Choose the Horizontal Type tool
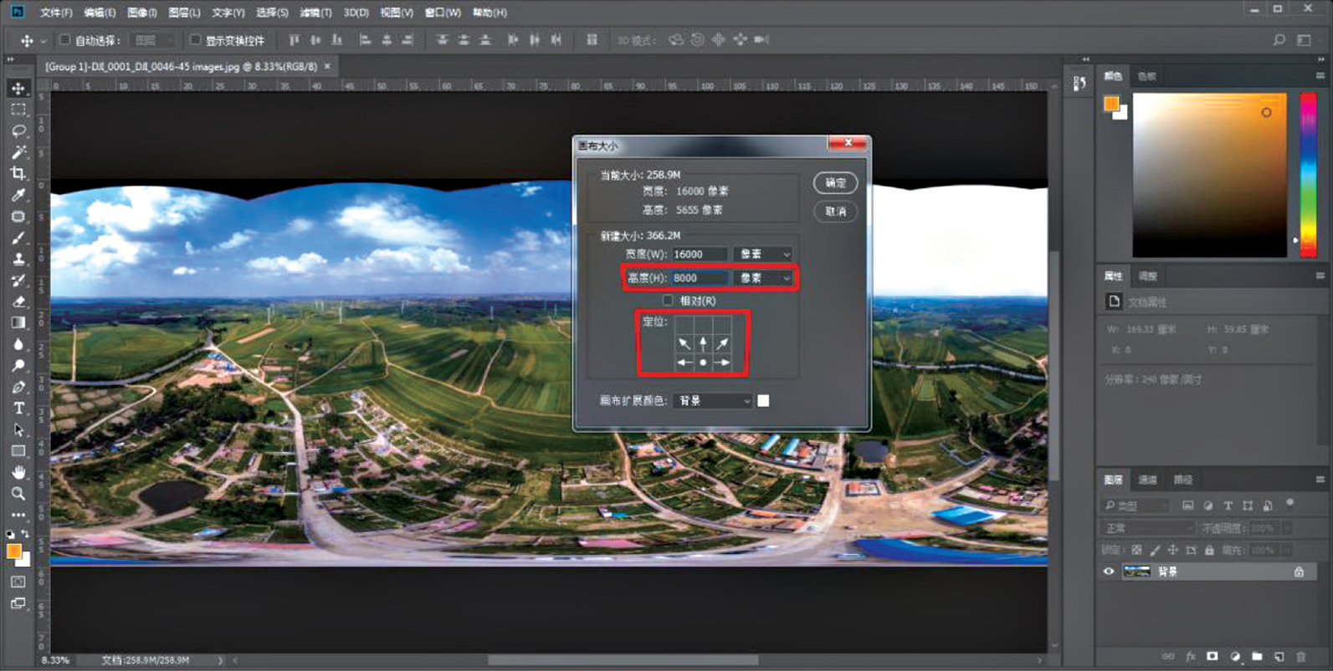The height and width of the screenshot is (671, 1333). coord(18,408)
